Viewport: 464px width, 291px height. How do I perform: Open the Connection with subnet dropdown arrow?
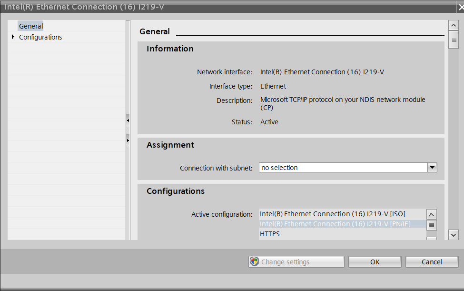point(432,168)
